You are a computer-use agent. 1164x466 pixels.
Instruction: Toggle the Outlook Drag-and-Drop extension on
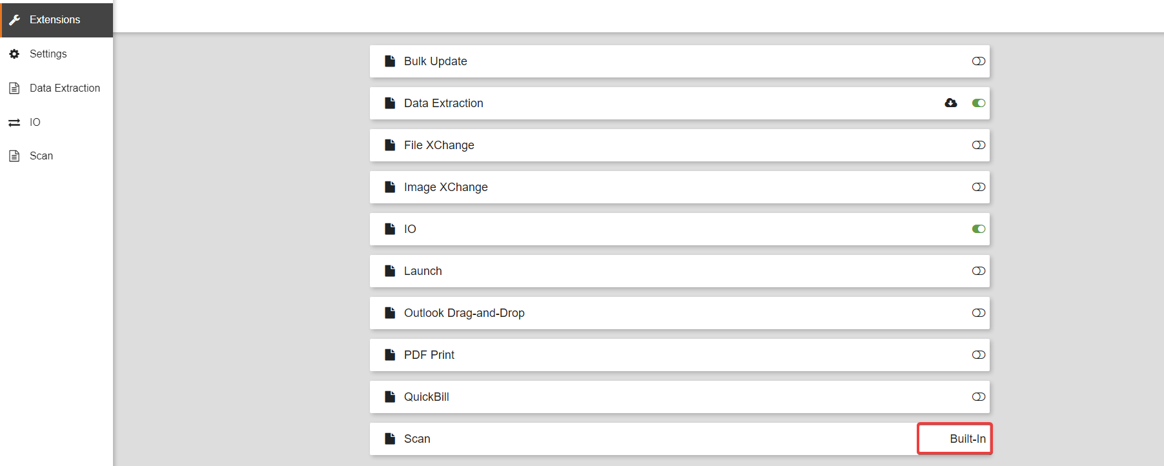[979, 313]
